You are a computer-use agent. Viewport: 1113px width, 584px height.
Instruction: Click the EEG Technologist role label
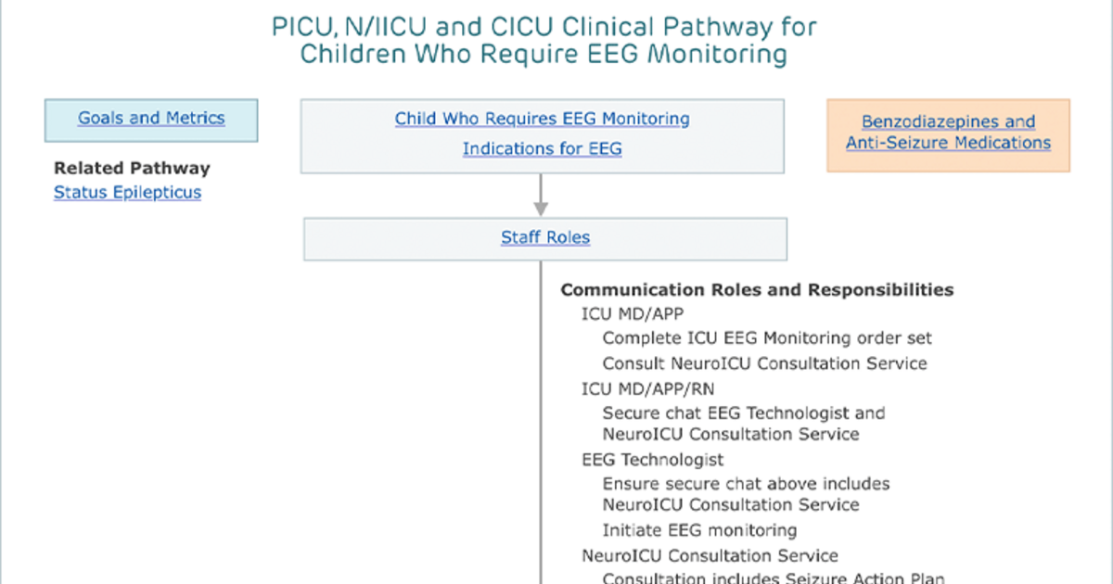[653, 460]
